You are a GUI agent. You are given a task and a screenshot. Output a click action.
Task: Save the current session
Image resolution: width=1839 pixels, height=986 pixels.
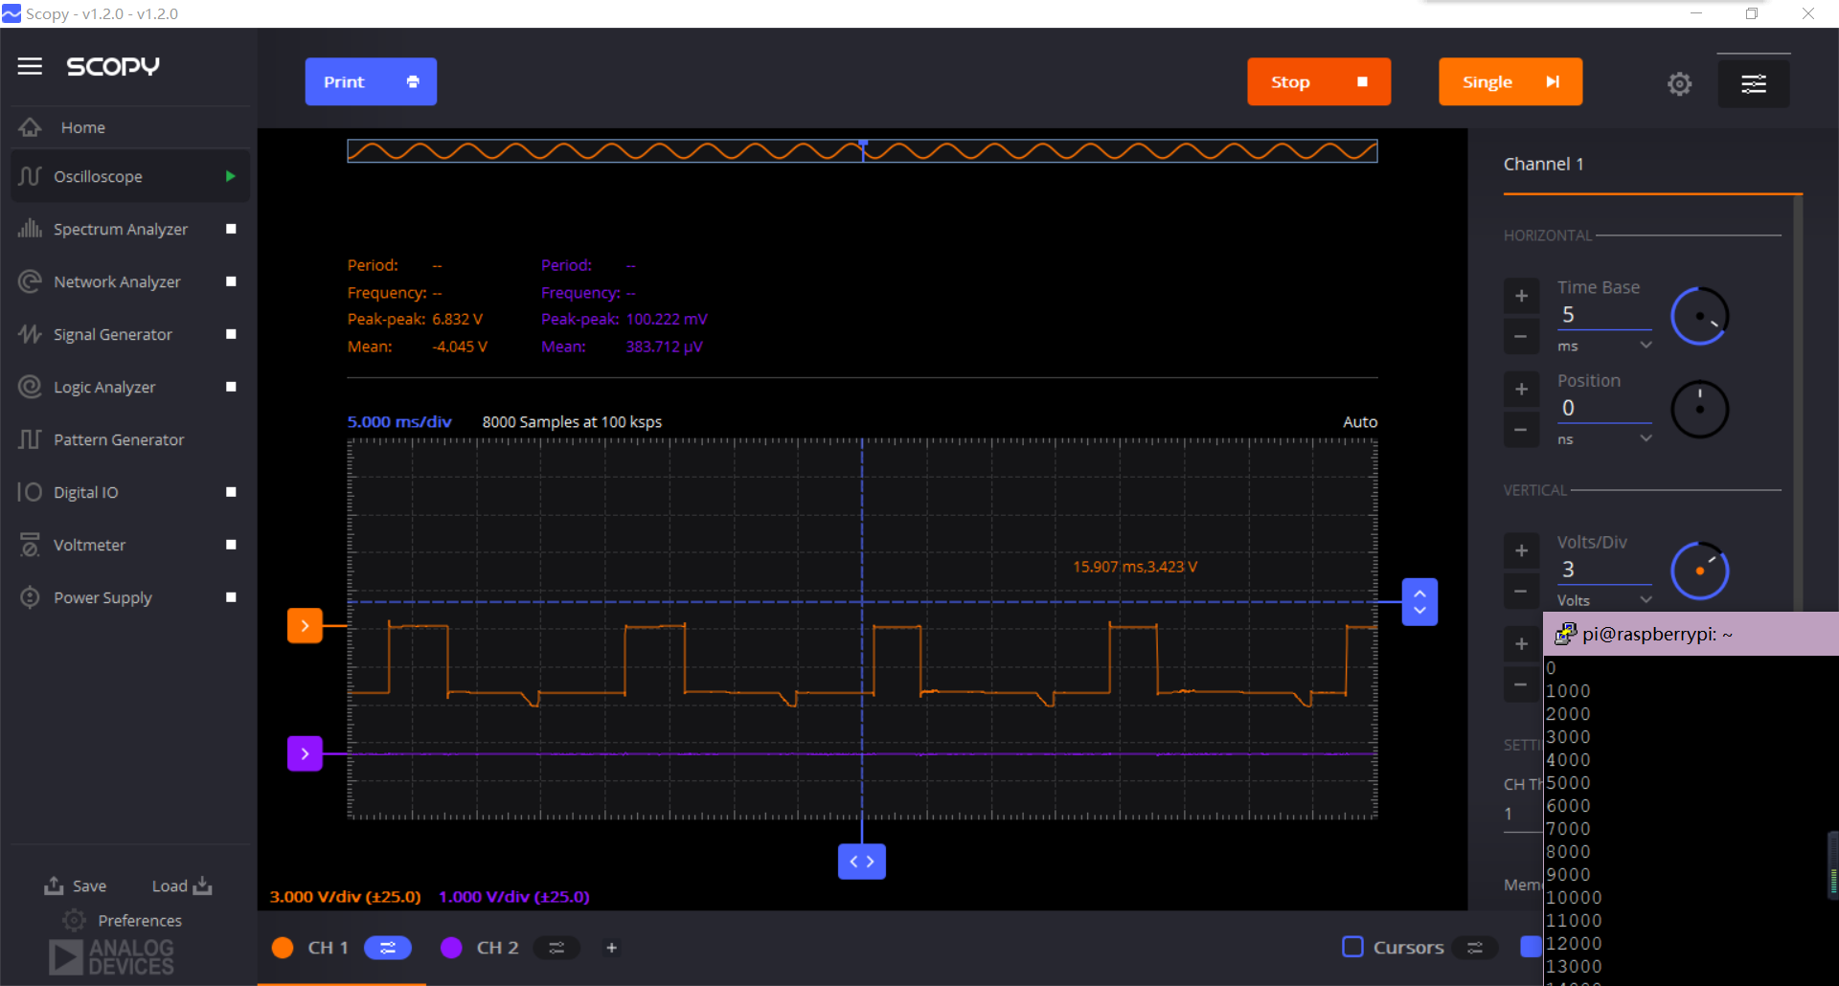(x=76, y=885)
